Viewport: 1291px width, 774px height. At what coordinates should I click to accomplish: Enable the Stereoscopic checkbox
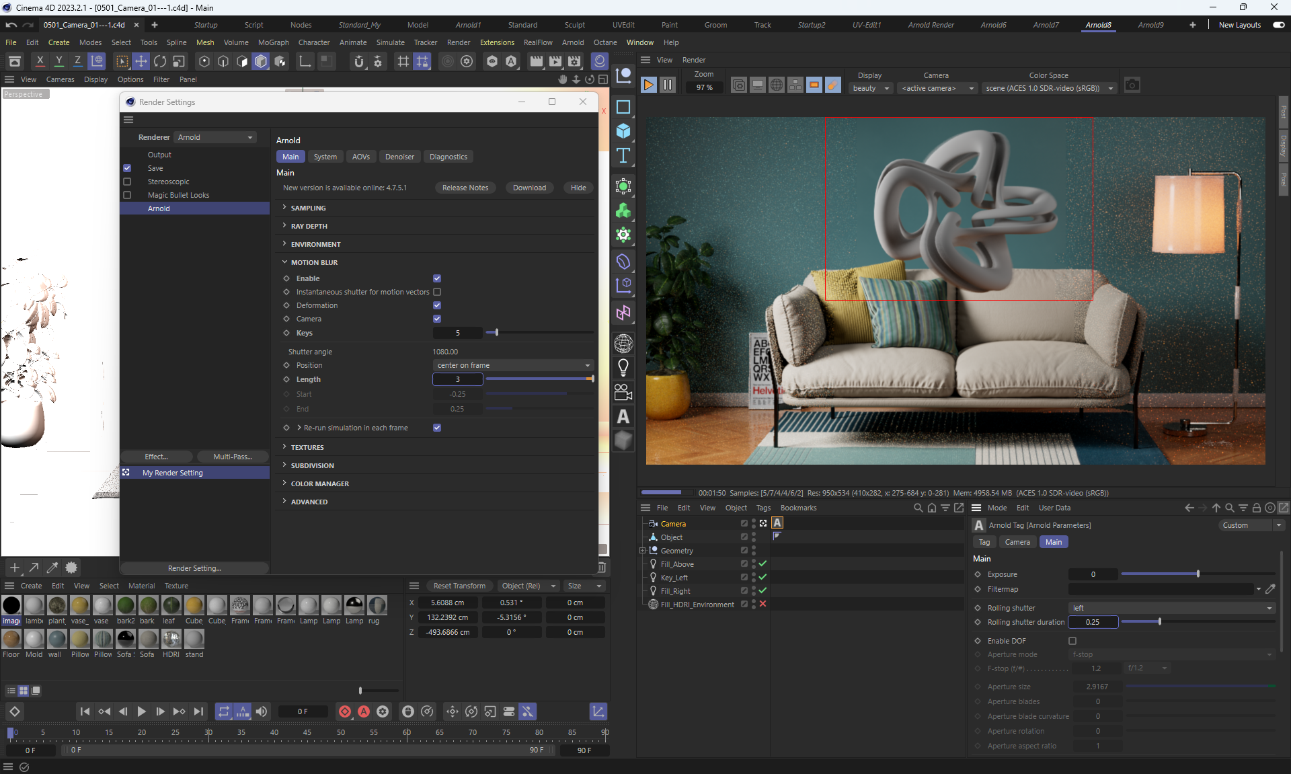pyautogui.click(x=127, y=182)
